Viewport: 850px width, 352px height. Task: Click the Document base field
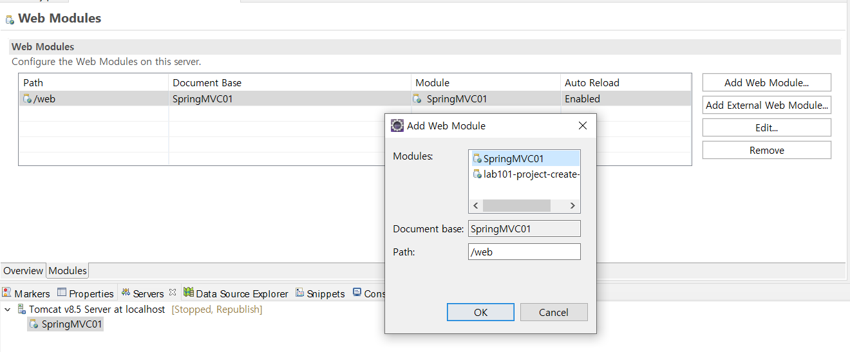pos(524,228)
